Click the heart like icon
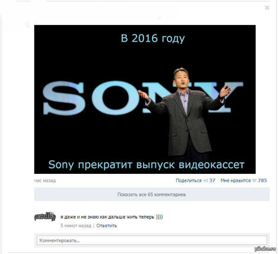The width and height of the screenshot is (278, 254). tap(254, 181)
